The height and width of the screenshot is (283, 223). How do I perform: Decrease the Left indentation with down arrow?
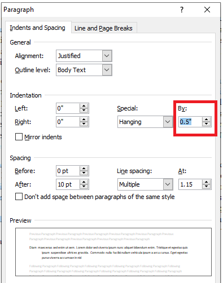coord(84,110)
